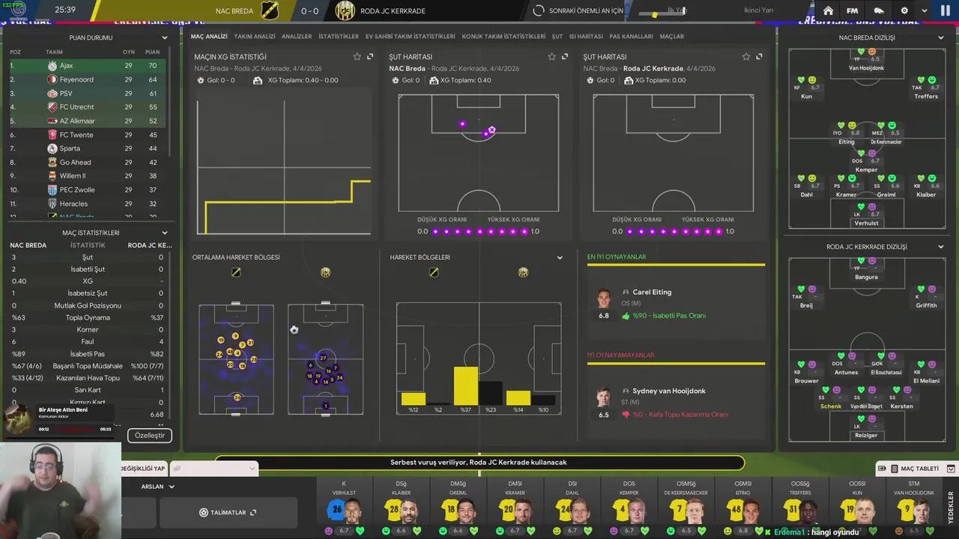Open Ev Sahibi Takım İstatistikleri tab

coord(411,36)
